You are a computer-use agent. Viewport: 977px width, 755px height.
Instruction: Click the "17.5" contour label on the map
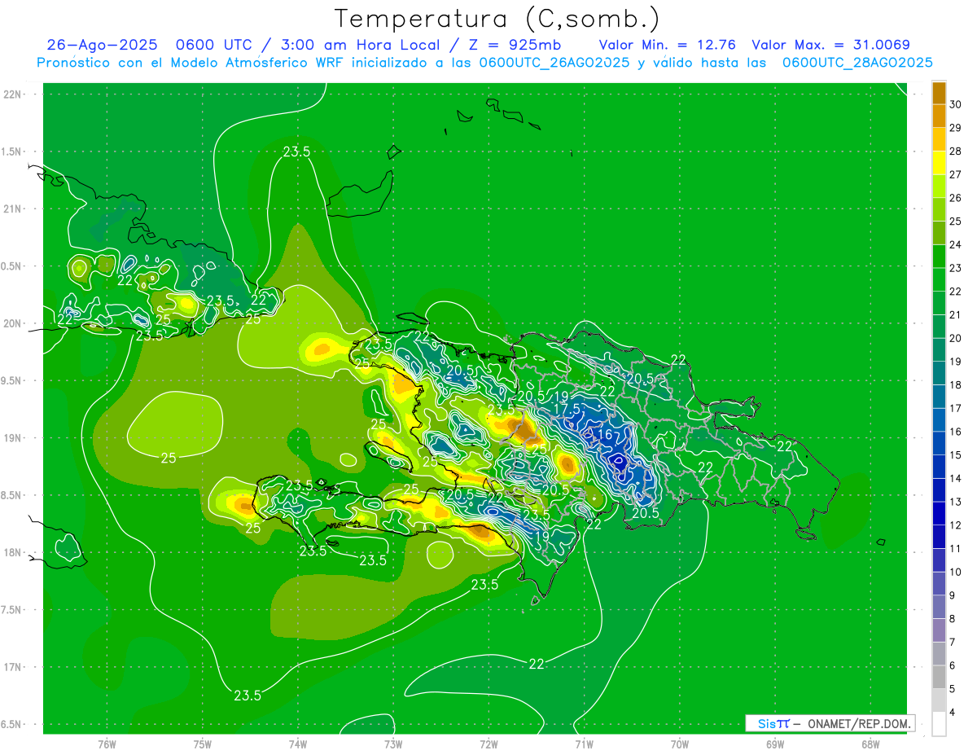(567, 409)
